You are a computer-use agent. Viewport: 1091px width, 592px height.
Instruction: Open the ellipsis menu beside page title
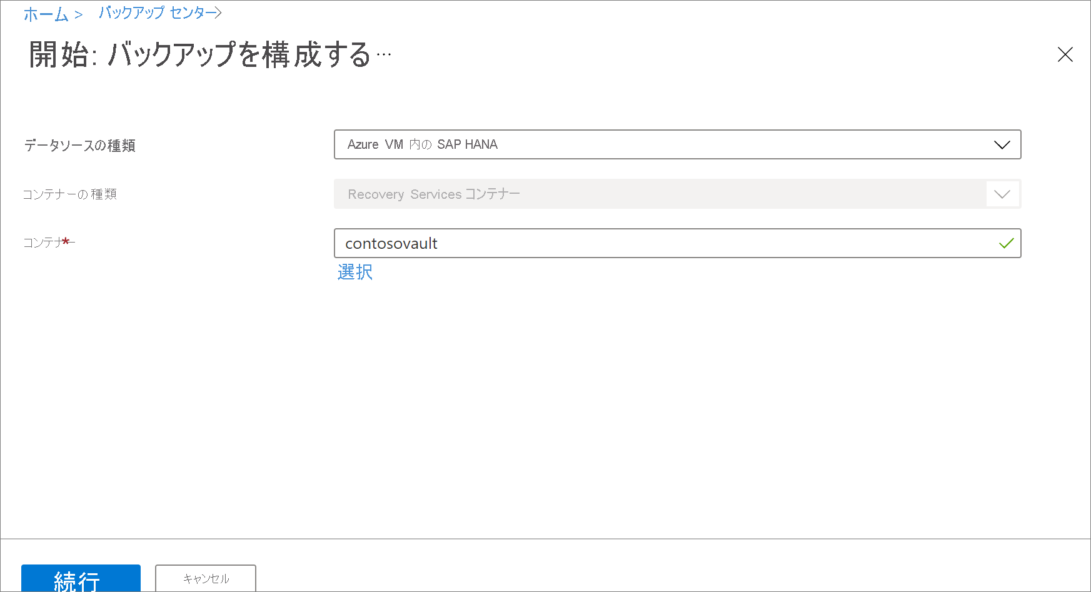(x=384, y=55)
